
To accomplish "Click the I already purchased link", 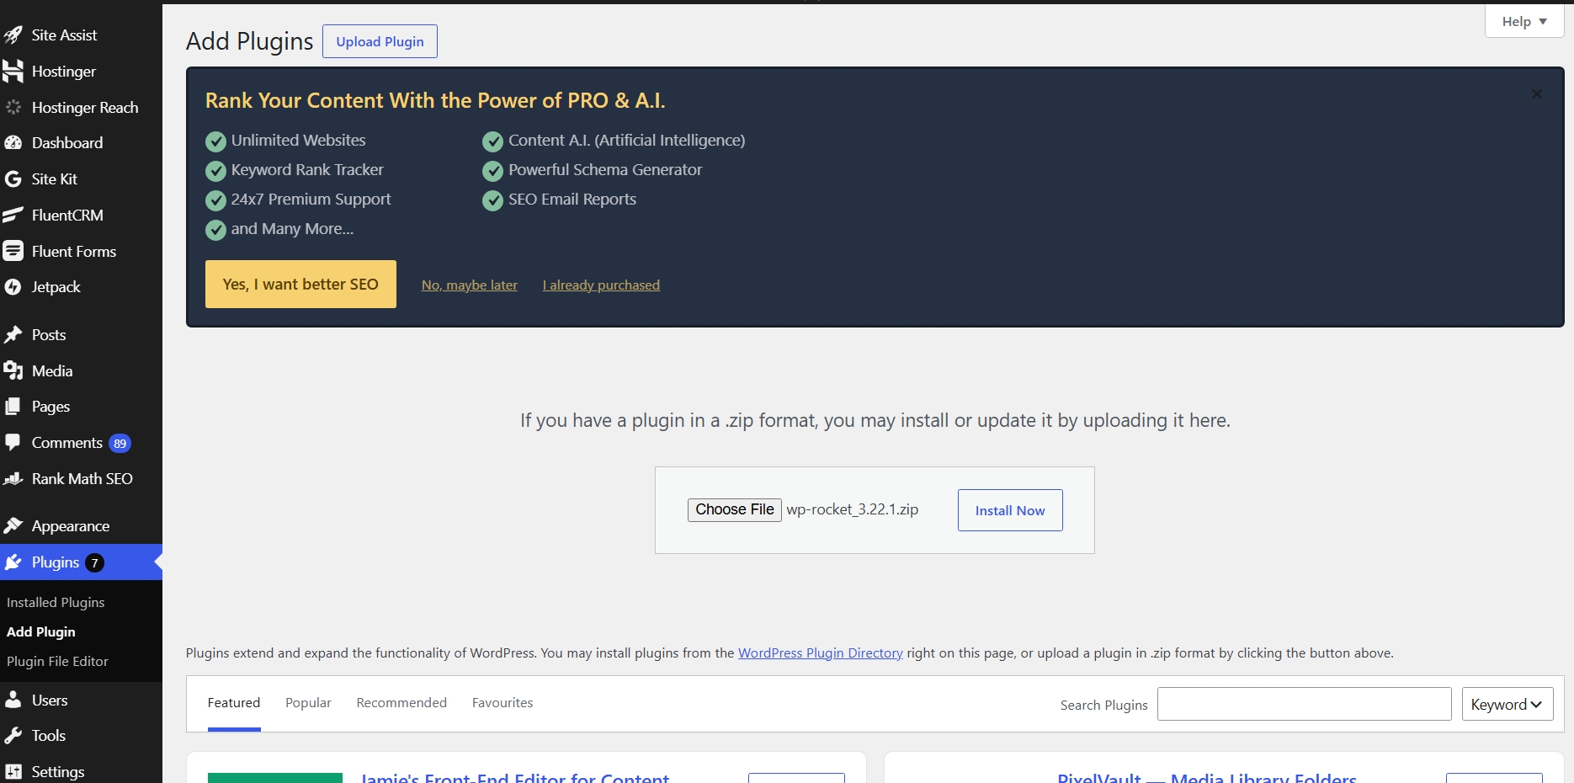I will (x=601, y=285).
